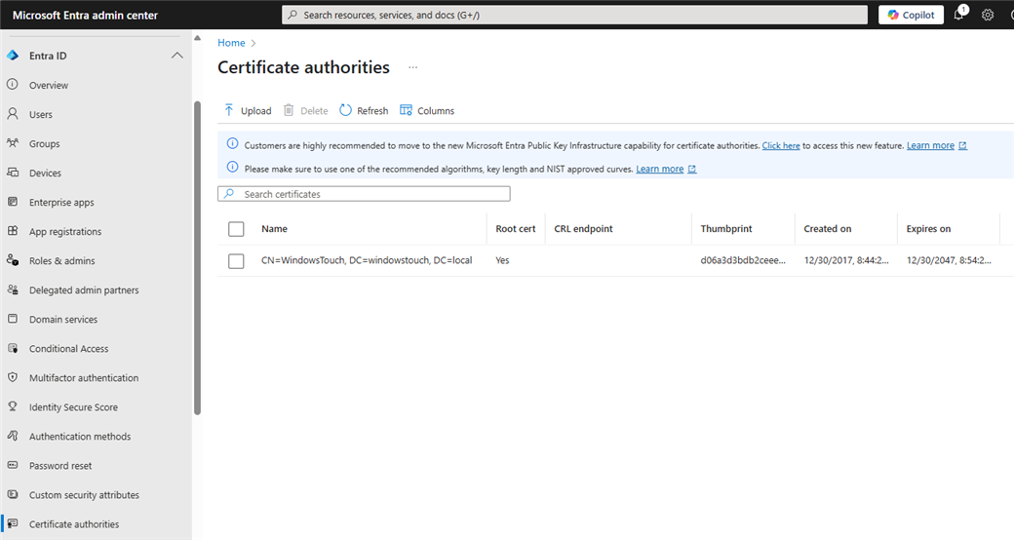Image resolution: width=1014 pixels, height=540 pixels.
Task: Click the disabled Delete button
Action: [306, 110]
